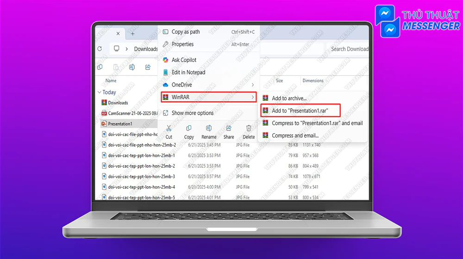Choose Ask Copilot in context menu

(209, 60)
